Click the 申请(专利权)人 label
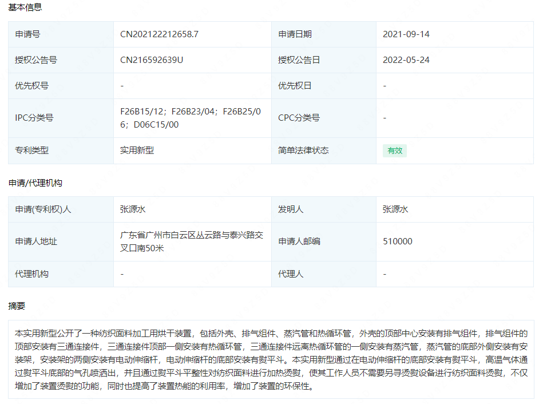The image size is (535, 404). click(x=43, y=209)
